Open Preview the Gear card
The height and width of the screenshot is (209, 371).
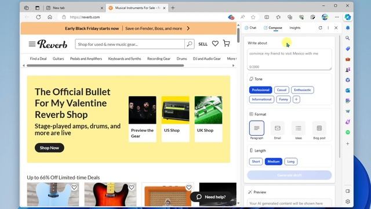click(143, 119)
